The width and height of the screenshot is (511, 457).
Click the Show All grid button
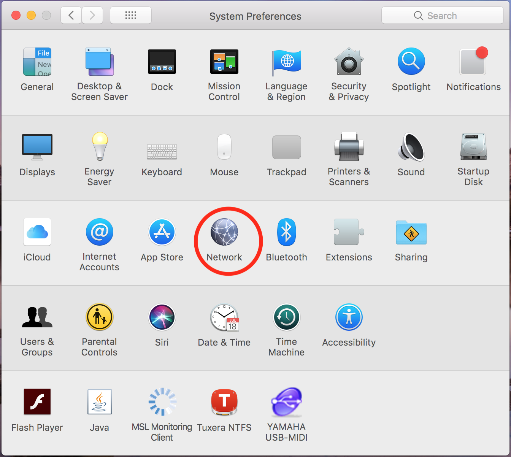tap(130, 16)
